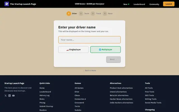Open Leaderboard in the top navigation
179x112 pixels.
pyautogui.click(x=139, y=4)
